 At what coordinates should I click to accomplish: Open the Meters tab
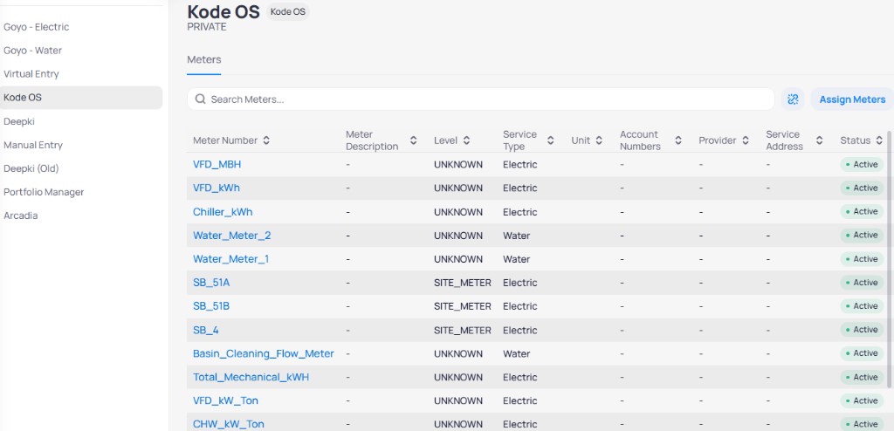pyautogui.click(x=204, y=60)
